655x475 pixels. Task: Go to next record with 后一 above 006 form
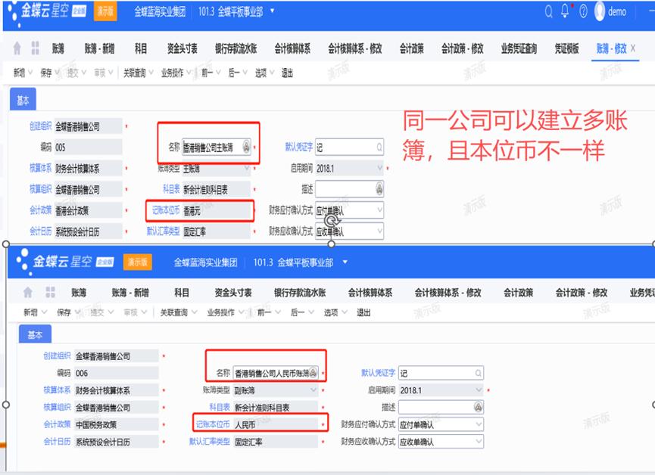pyautogui.click(x=298, y=312)
